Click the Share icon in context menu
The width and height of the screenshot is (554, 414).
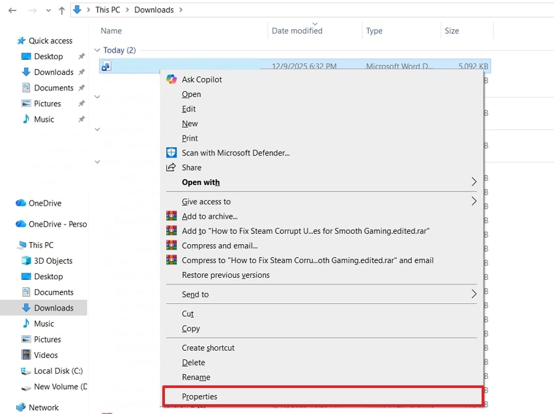171,167
